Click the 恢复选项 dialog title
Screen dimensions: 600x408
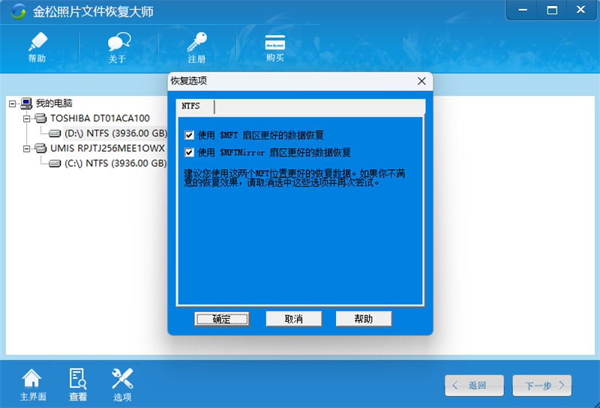[x=189, y=81]
